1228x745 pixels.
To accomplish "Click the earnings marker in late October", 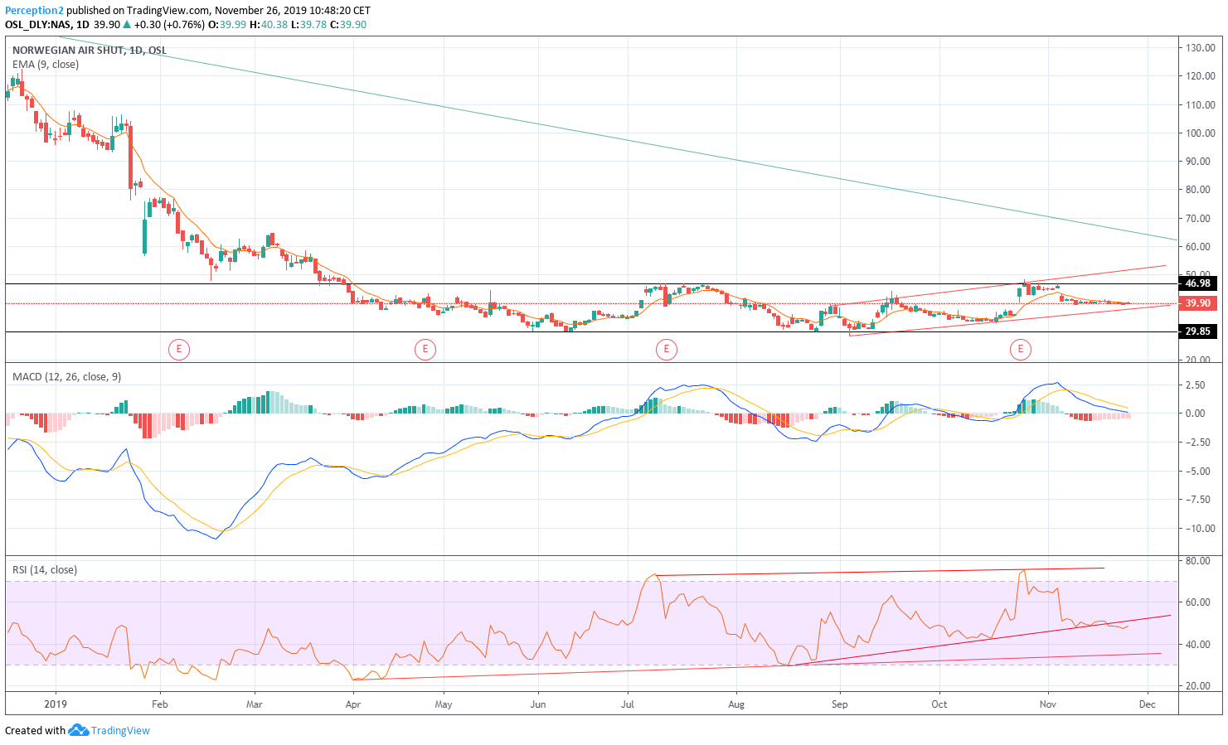I will pyautogui.click(x=1020, y=350).
